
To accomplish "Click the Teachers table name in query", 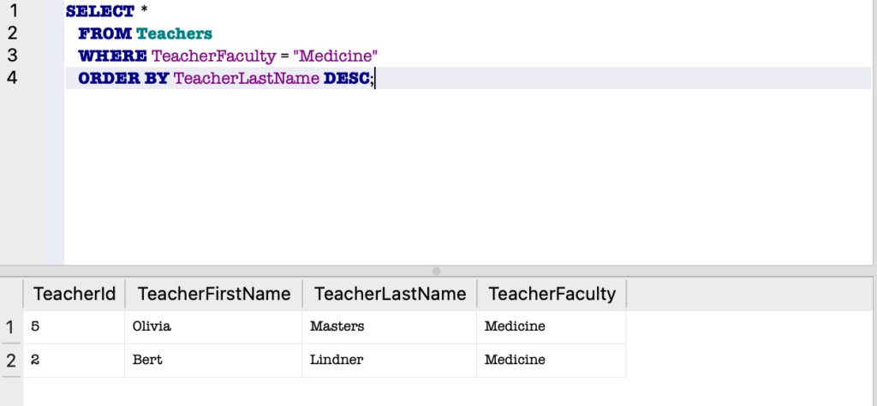I will coord(174,34).
